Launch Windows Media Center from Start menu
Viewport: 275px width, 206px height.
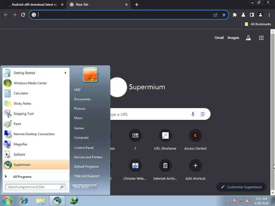[36, 83]
